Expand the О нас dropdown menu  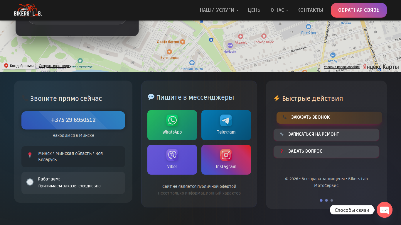point(279,10)
